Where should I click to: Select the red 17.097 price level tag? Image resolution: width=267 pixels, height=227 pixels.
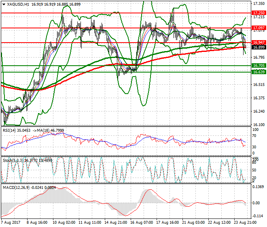click(x=259, y=28)
